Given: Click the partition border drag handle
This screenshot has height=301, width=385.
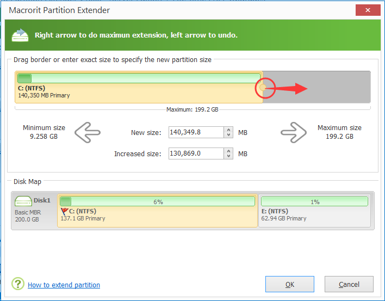Looking at the screenshot, I should [x=263, y=88].
